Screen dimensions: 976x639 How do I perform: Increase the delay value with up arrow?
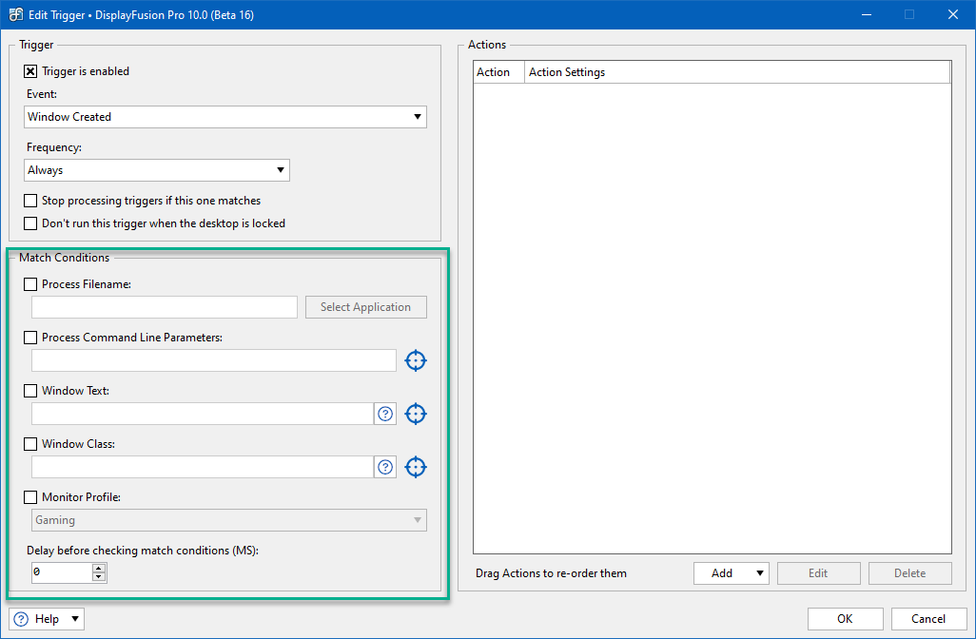pyautogui.click(x=99, y=568)
